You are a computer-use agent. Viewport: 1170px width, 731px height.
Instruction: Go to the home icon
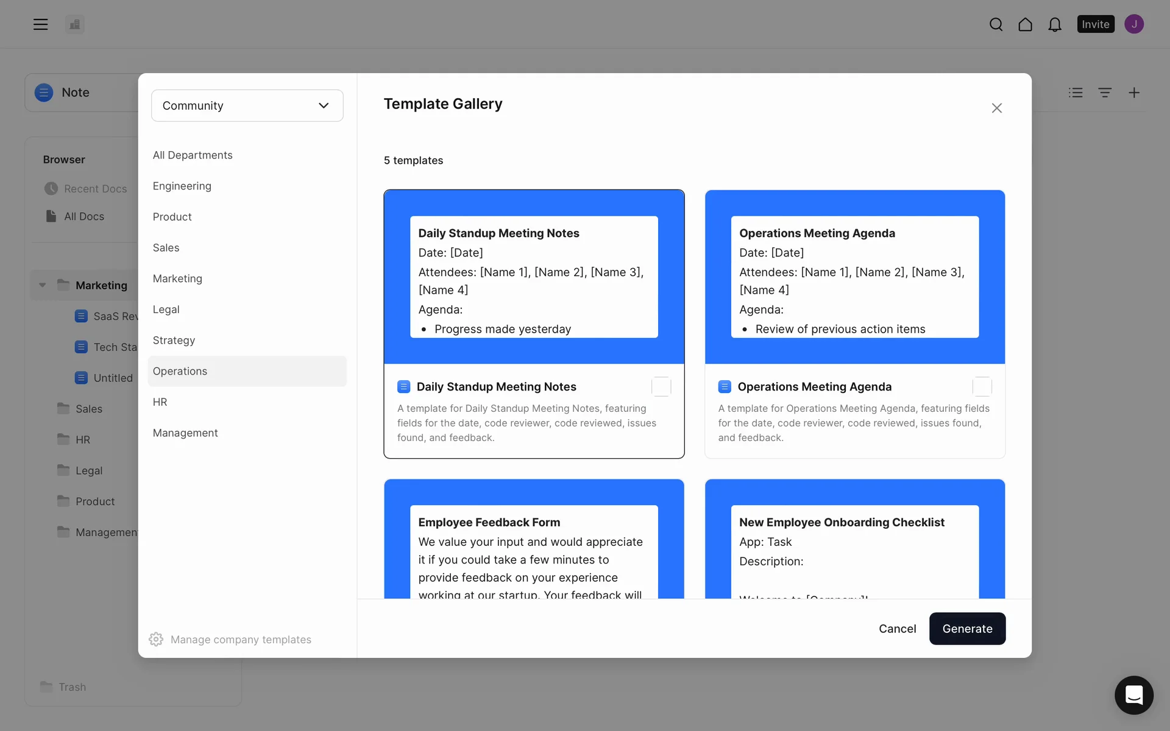(x=1025, y=24)
